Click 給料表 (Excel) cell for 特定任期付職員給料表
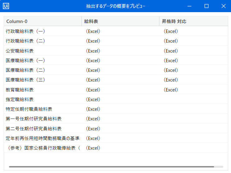 click(x=120, y=109)
